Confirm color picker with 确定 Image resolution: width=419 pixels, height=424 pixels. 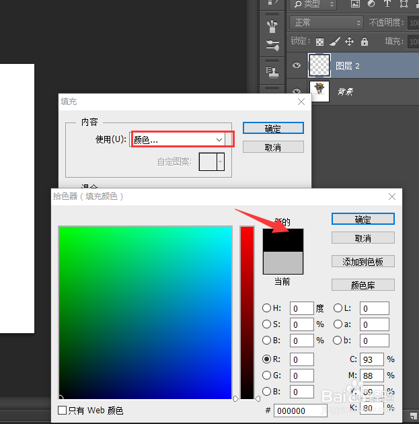point(363,219)
